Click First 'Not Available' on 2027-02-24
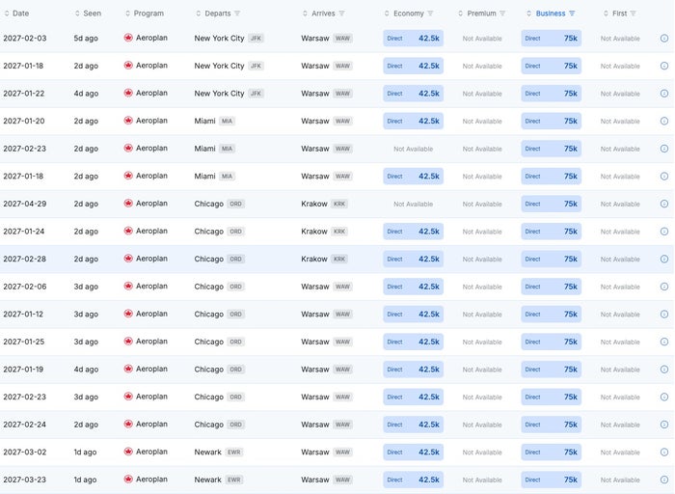675x494 pixels. (x=620, y=425)
